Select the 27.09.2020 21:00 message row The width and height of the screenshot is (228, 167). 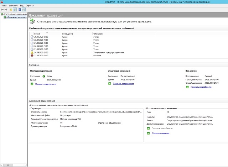click(x=129, y=43)
